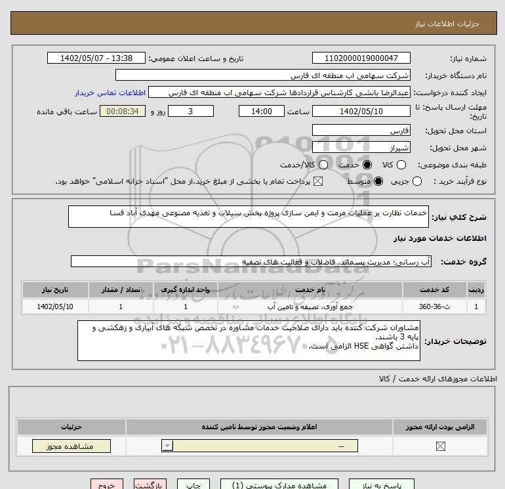Open attached documents (1) button
This screenshot has width=505, height=489.
tap(279, 484)
